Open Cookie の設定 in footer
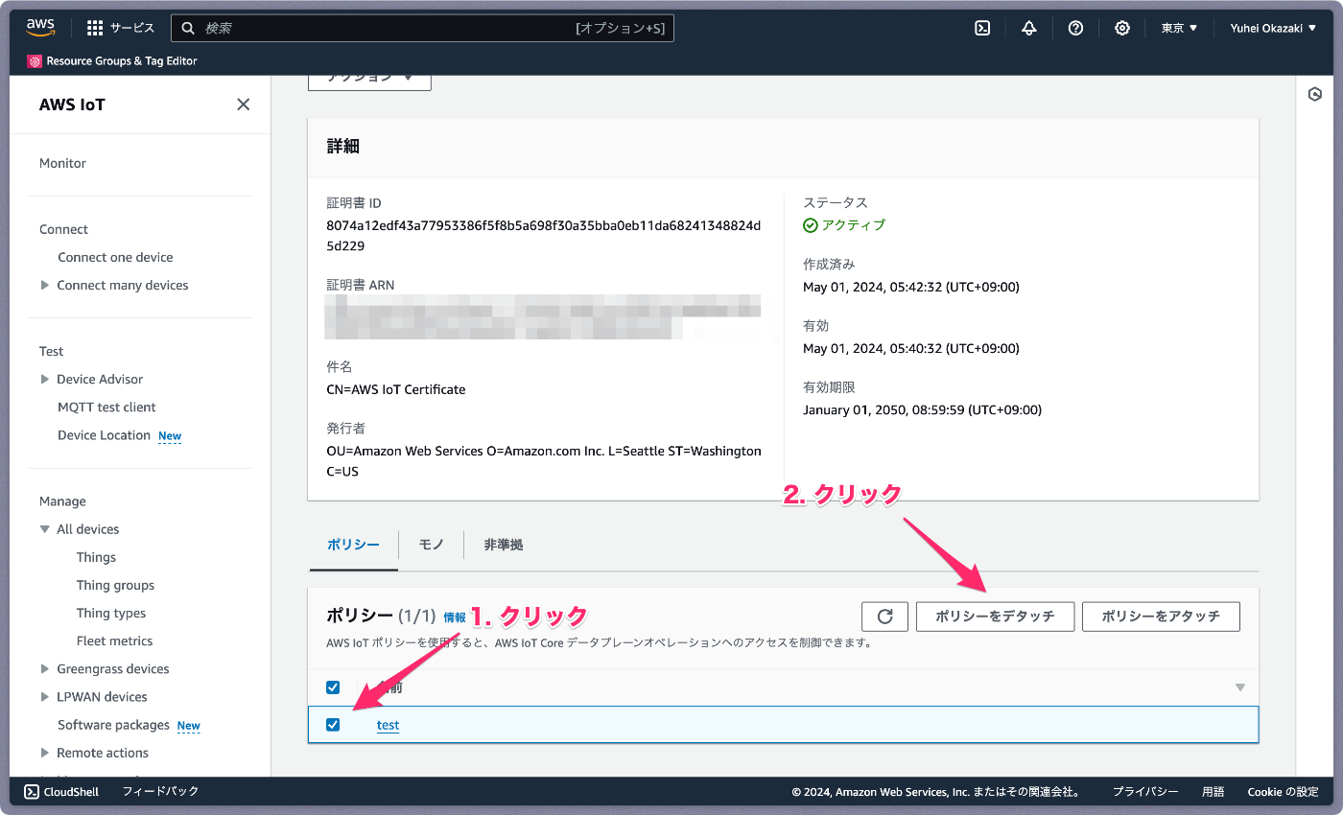Screen dimensions: 1343x815 1283,792
